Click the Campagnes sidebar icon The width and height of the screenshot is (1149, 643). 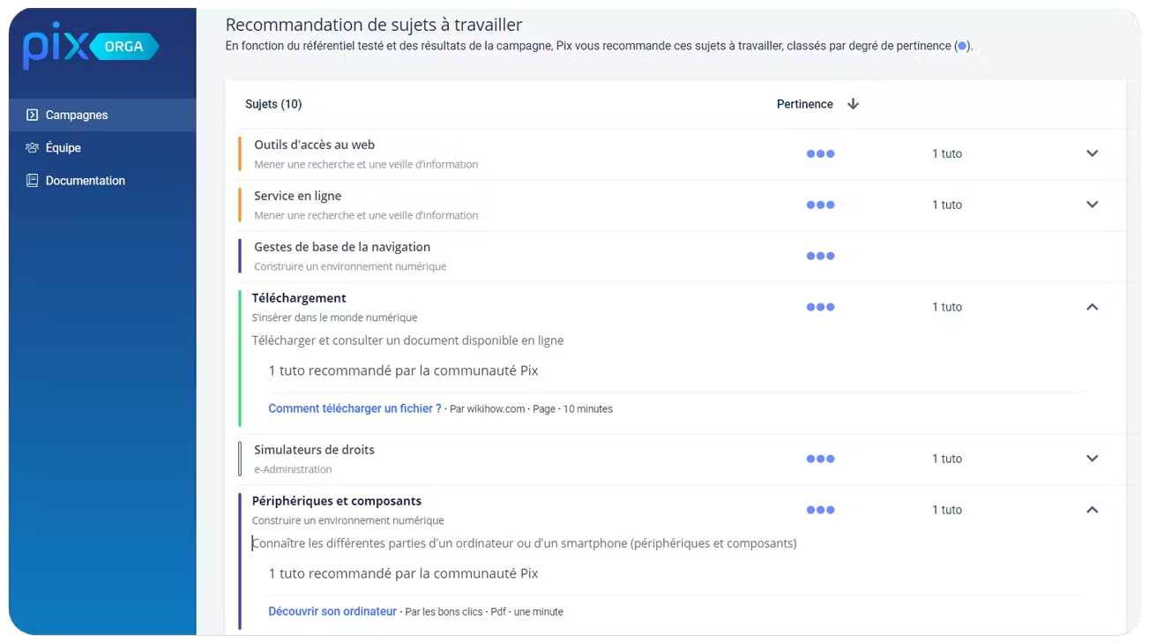click(32, 115)
